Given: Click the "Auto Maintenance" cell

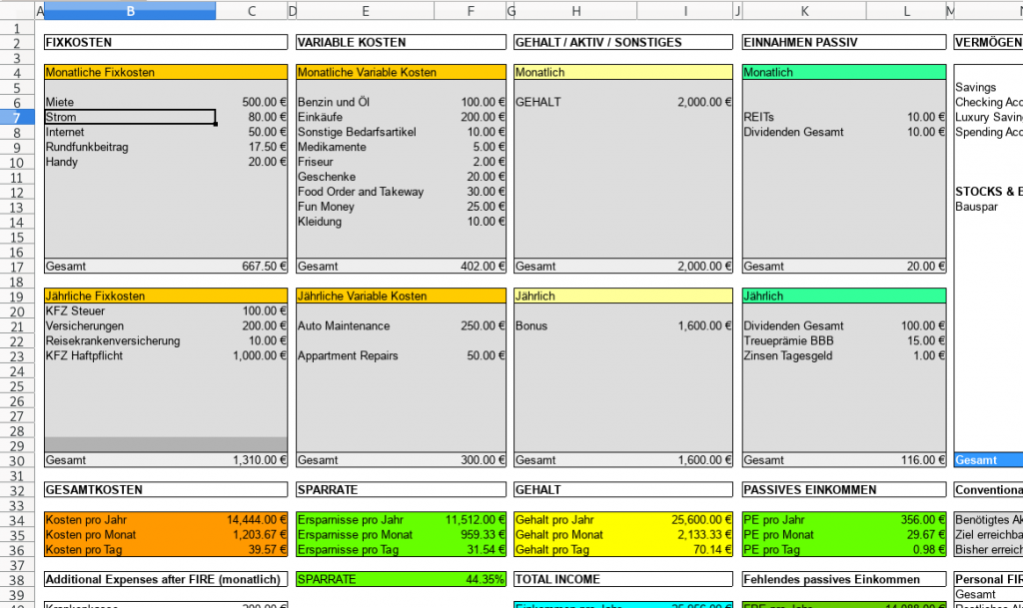Looking at the screenshot, I should coord(365,326).
